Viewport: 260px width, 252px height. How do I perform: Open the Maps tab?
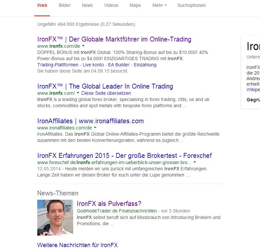click(135, 5)
